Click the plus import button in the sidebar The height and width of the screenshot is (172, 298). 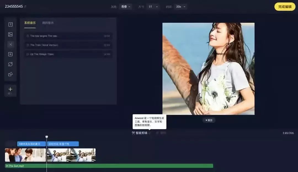coord(10,90)
